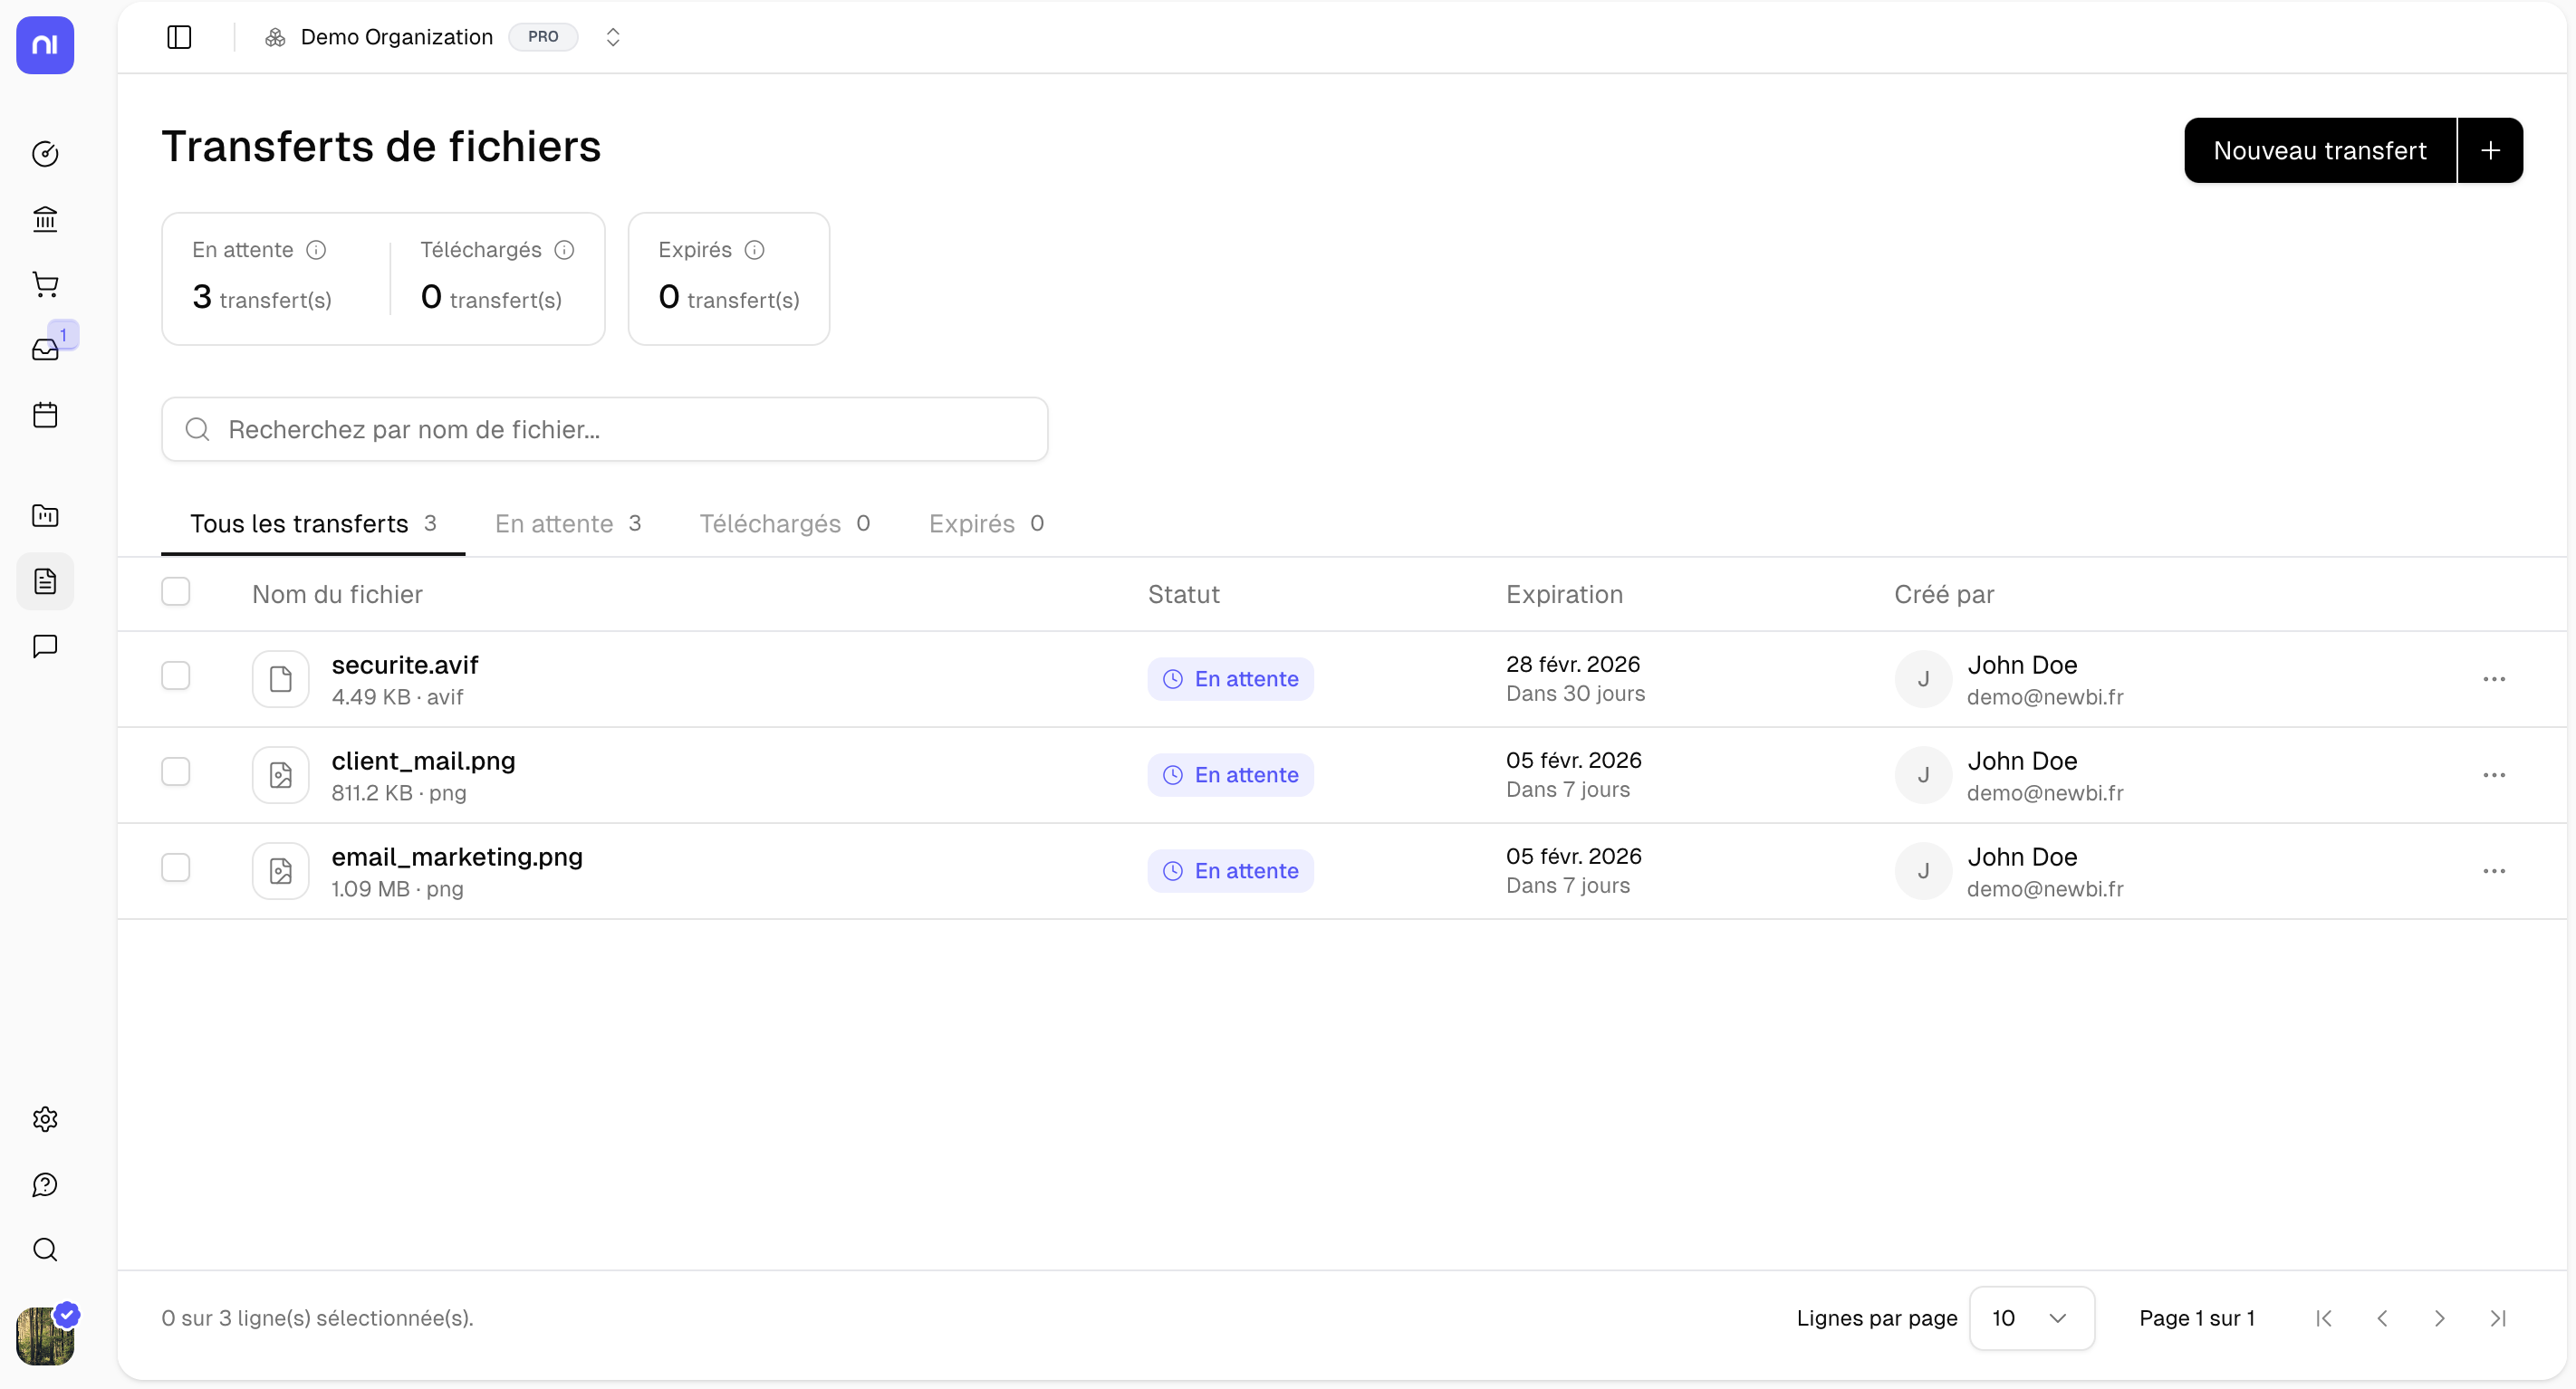Expand the Demo Organization switcher
Screen dimensions: 2576x1389
click(613, 37)
